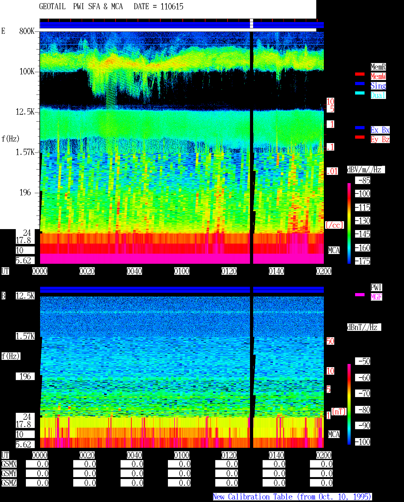Image resolution: width=404 pixels, height=502 pixels.
Task: Click the -60 magnetic scale value
Action: tap(363, 378)
